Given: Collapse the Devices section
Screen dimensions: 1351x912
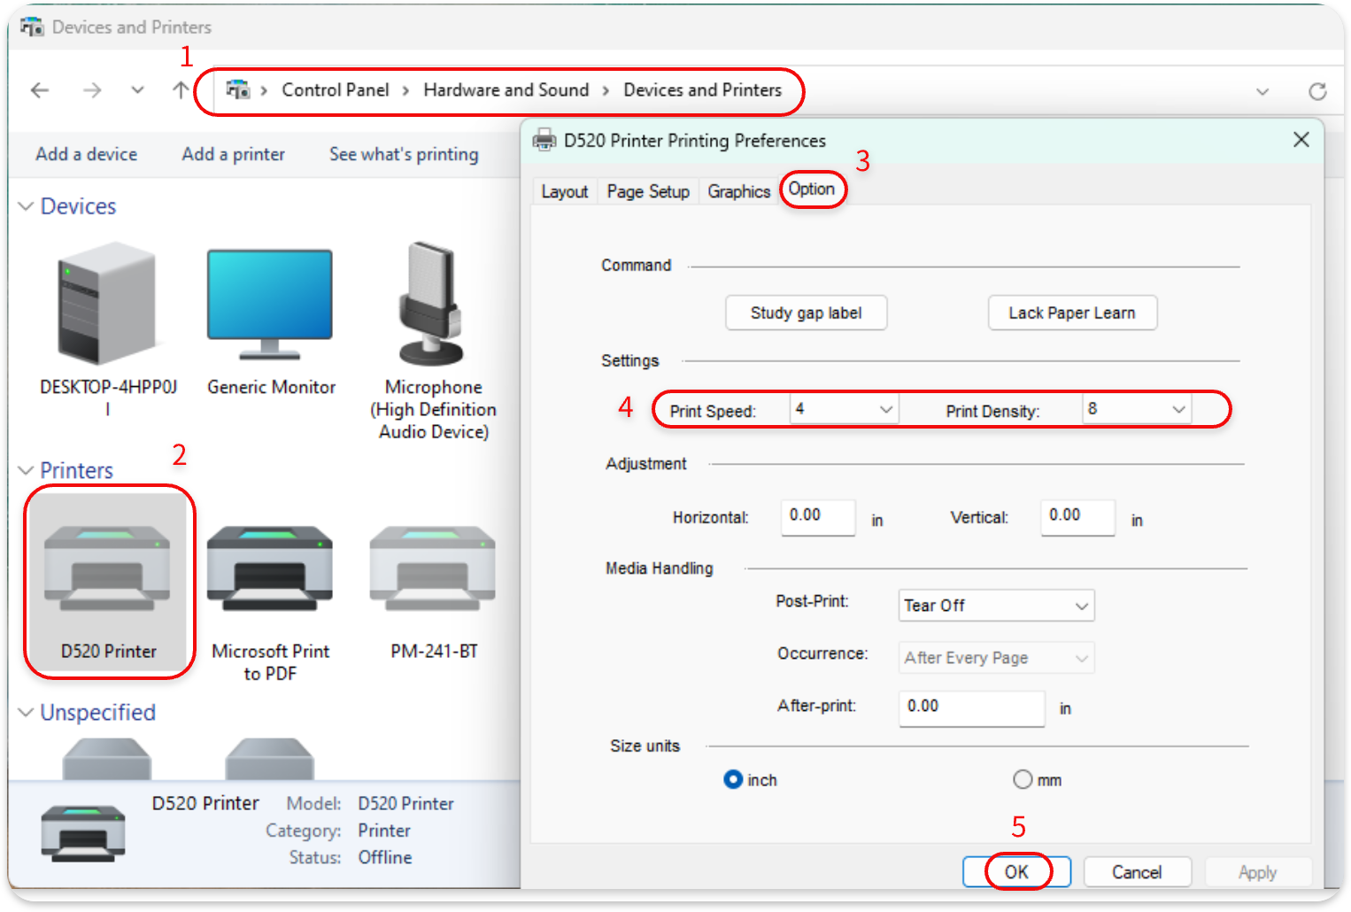Looking at the screenshot, I should tap(26, 206).
